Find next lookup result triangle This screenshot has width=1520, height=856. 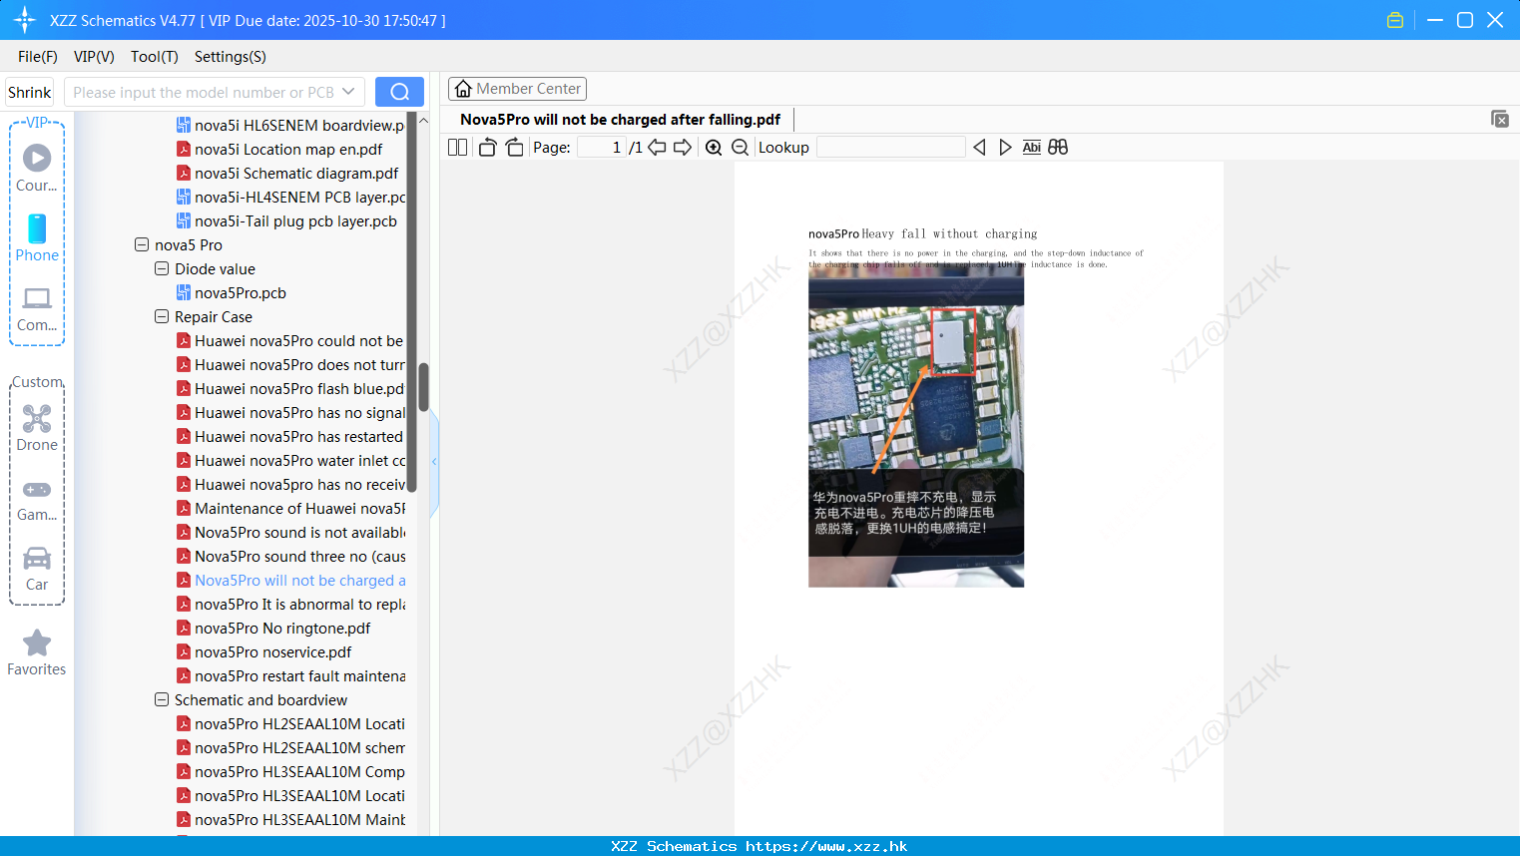1005,148
